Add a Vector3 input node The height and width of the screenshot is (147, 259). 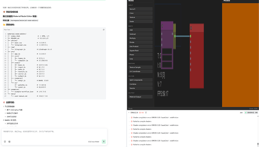pos(140,9)
